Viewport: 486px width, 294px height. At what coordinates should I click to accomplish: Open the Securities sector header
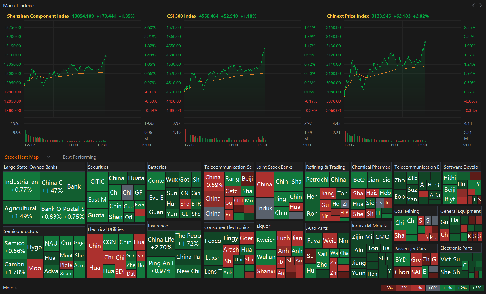(x=116, y=167)
